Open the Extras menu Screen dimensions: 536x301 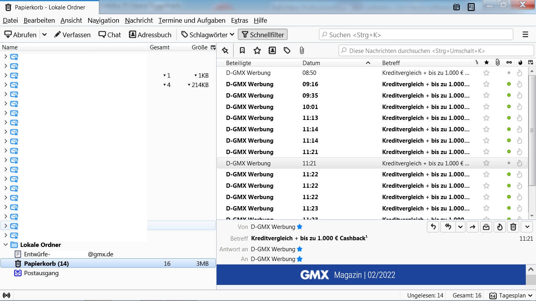pos(239,20)
